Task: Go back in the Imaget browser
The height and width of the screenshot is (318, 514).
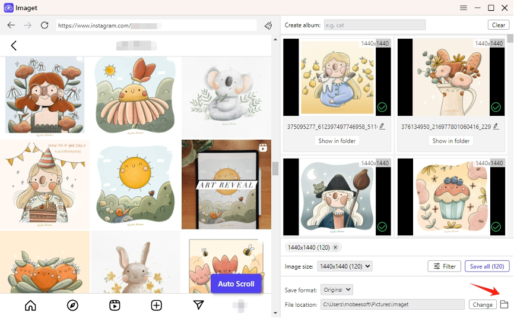Action: 11,26
